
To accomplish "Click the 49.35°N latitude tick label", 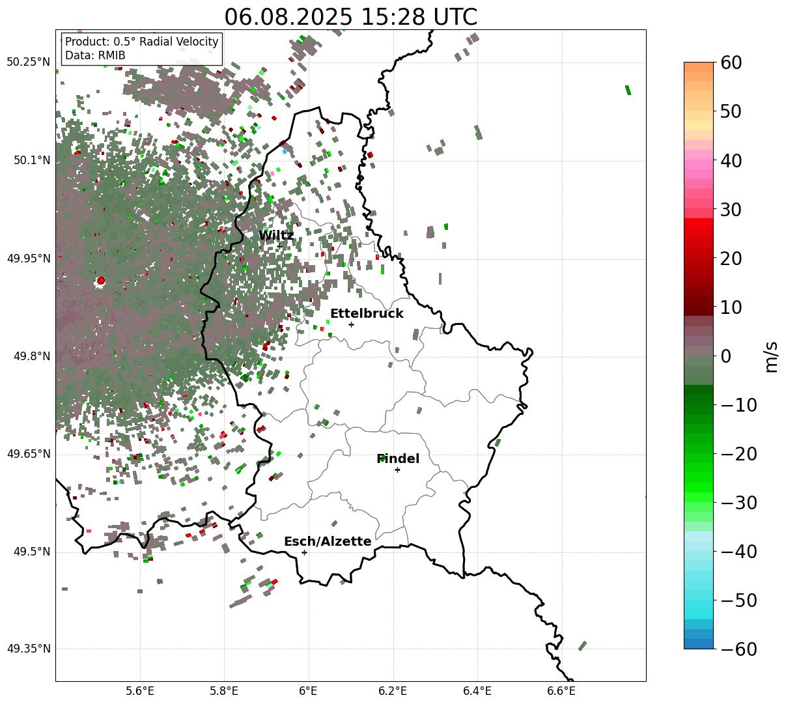I will coord(28,649).
